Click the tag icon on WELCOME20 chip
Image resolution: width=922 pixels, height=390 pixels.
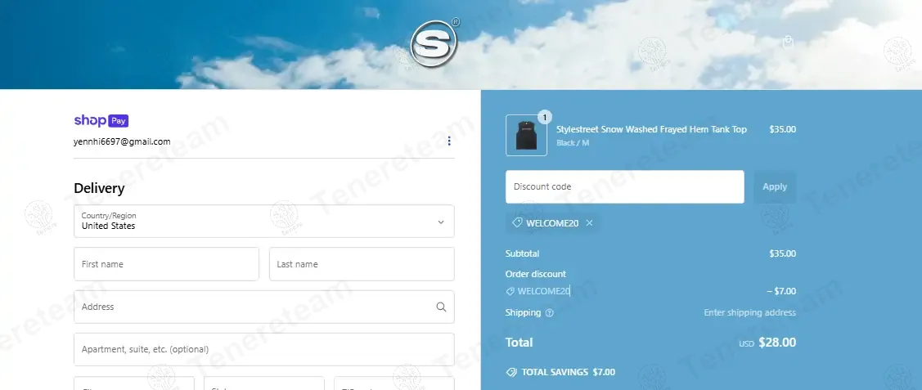coord(517,222)
